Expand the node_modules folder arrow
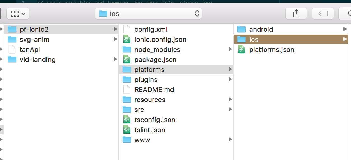Image resolution: width=351 pixels, height=160 pixels. [x=230, y=49]
